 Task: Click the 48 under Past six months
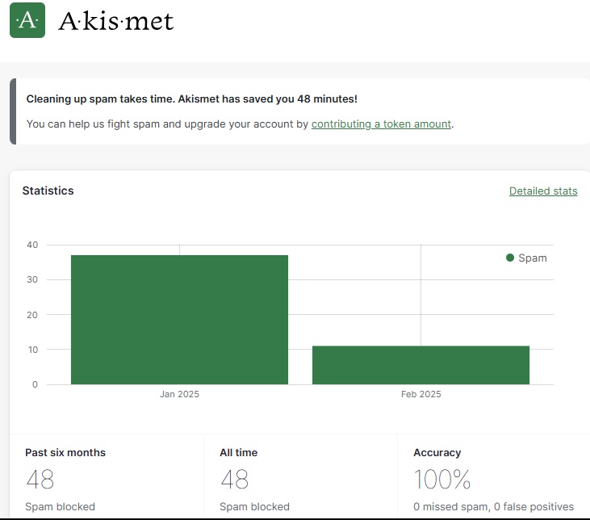coord(40,480)
